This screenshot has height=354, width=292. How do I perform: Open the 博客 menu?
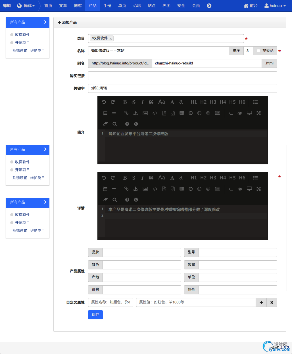click(78, 6)
